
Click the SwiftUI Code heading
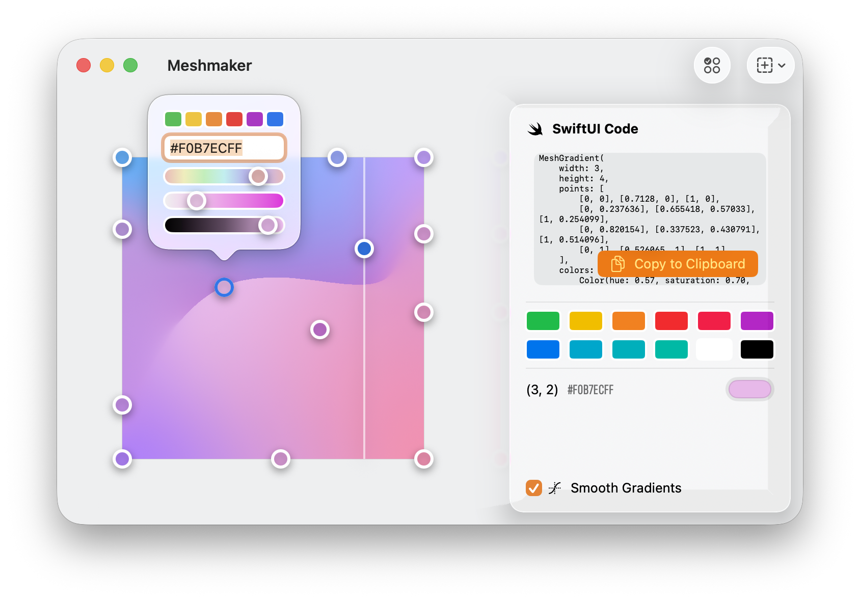595,129
